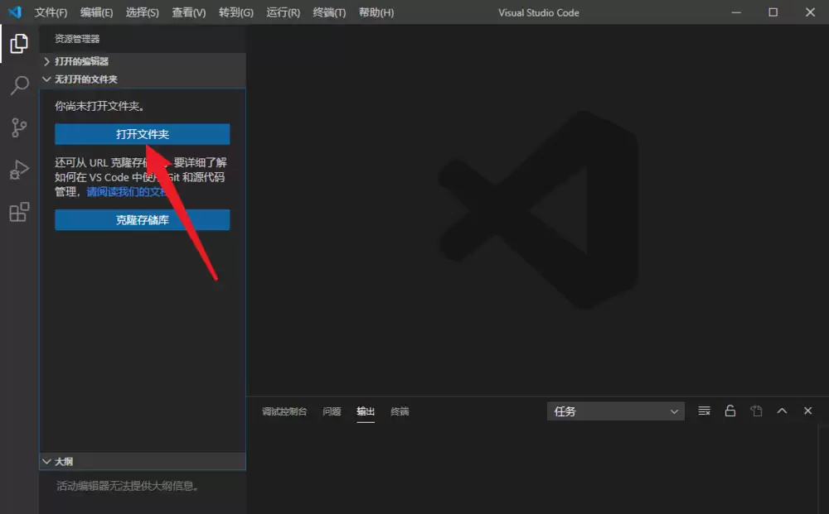Image resolution: width=829 pixels, height=514 pixels.
Task: Switch to the 问题 tab
Action: tap(332, 411)
